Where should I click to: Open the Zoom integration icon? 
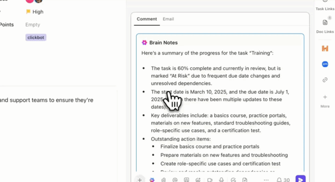pos(325,64)
